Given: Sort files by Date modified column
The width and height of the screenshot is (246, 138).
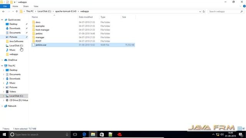Looking at the screenshot, I should coord(86,17).
